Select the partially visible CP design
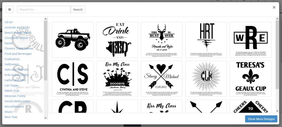The height and width of the screenshot is (127, 282). pos(73,106)
